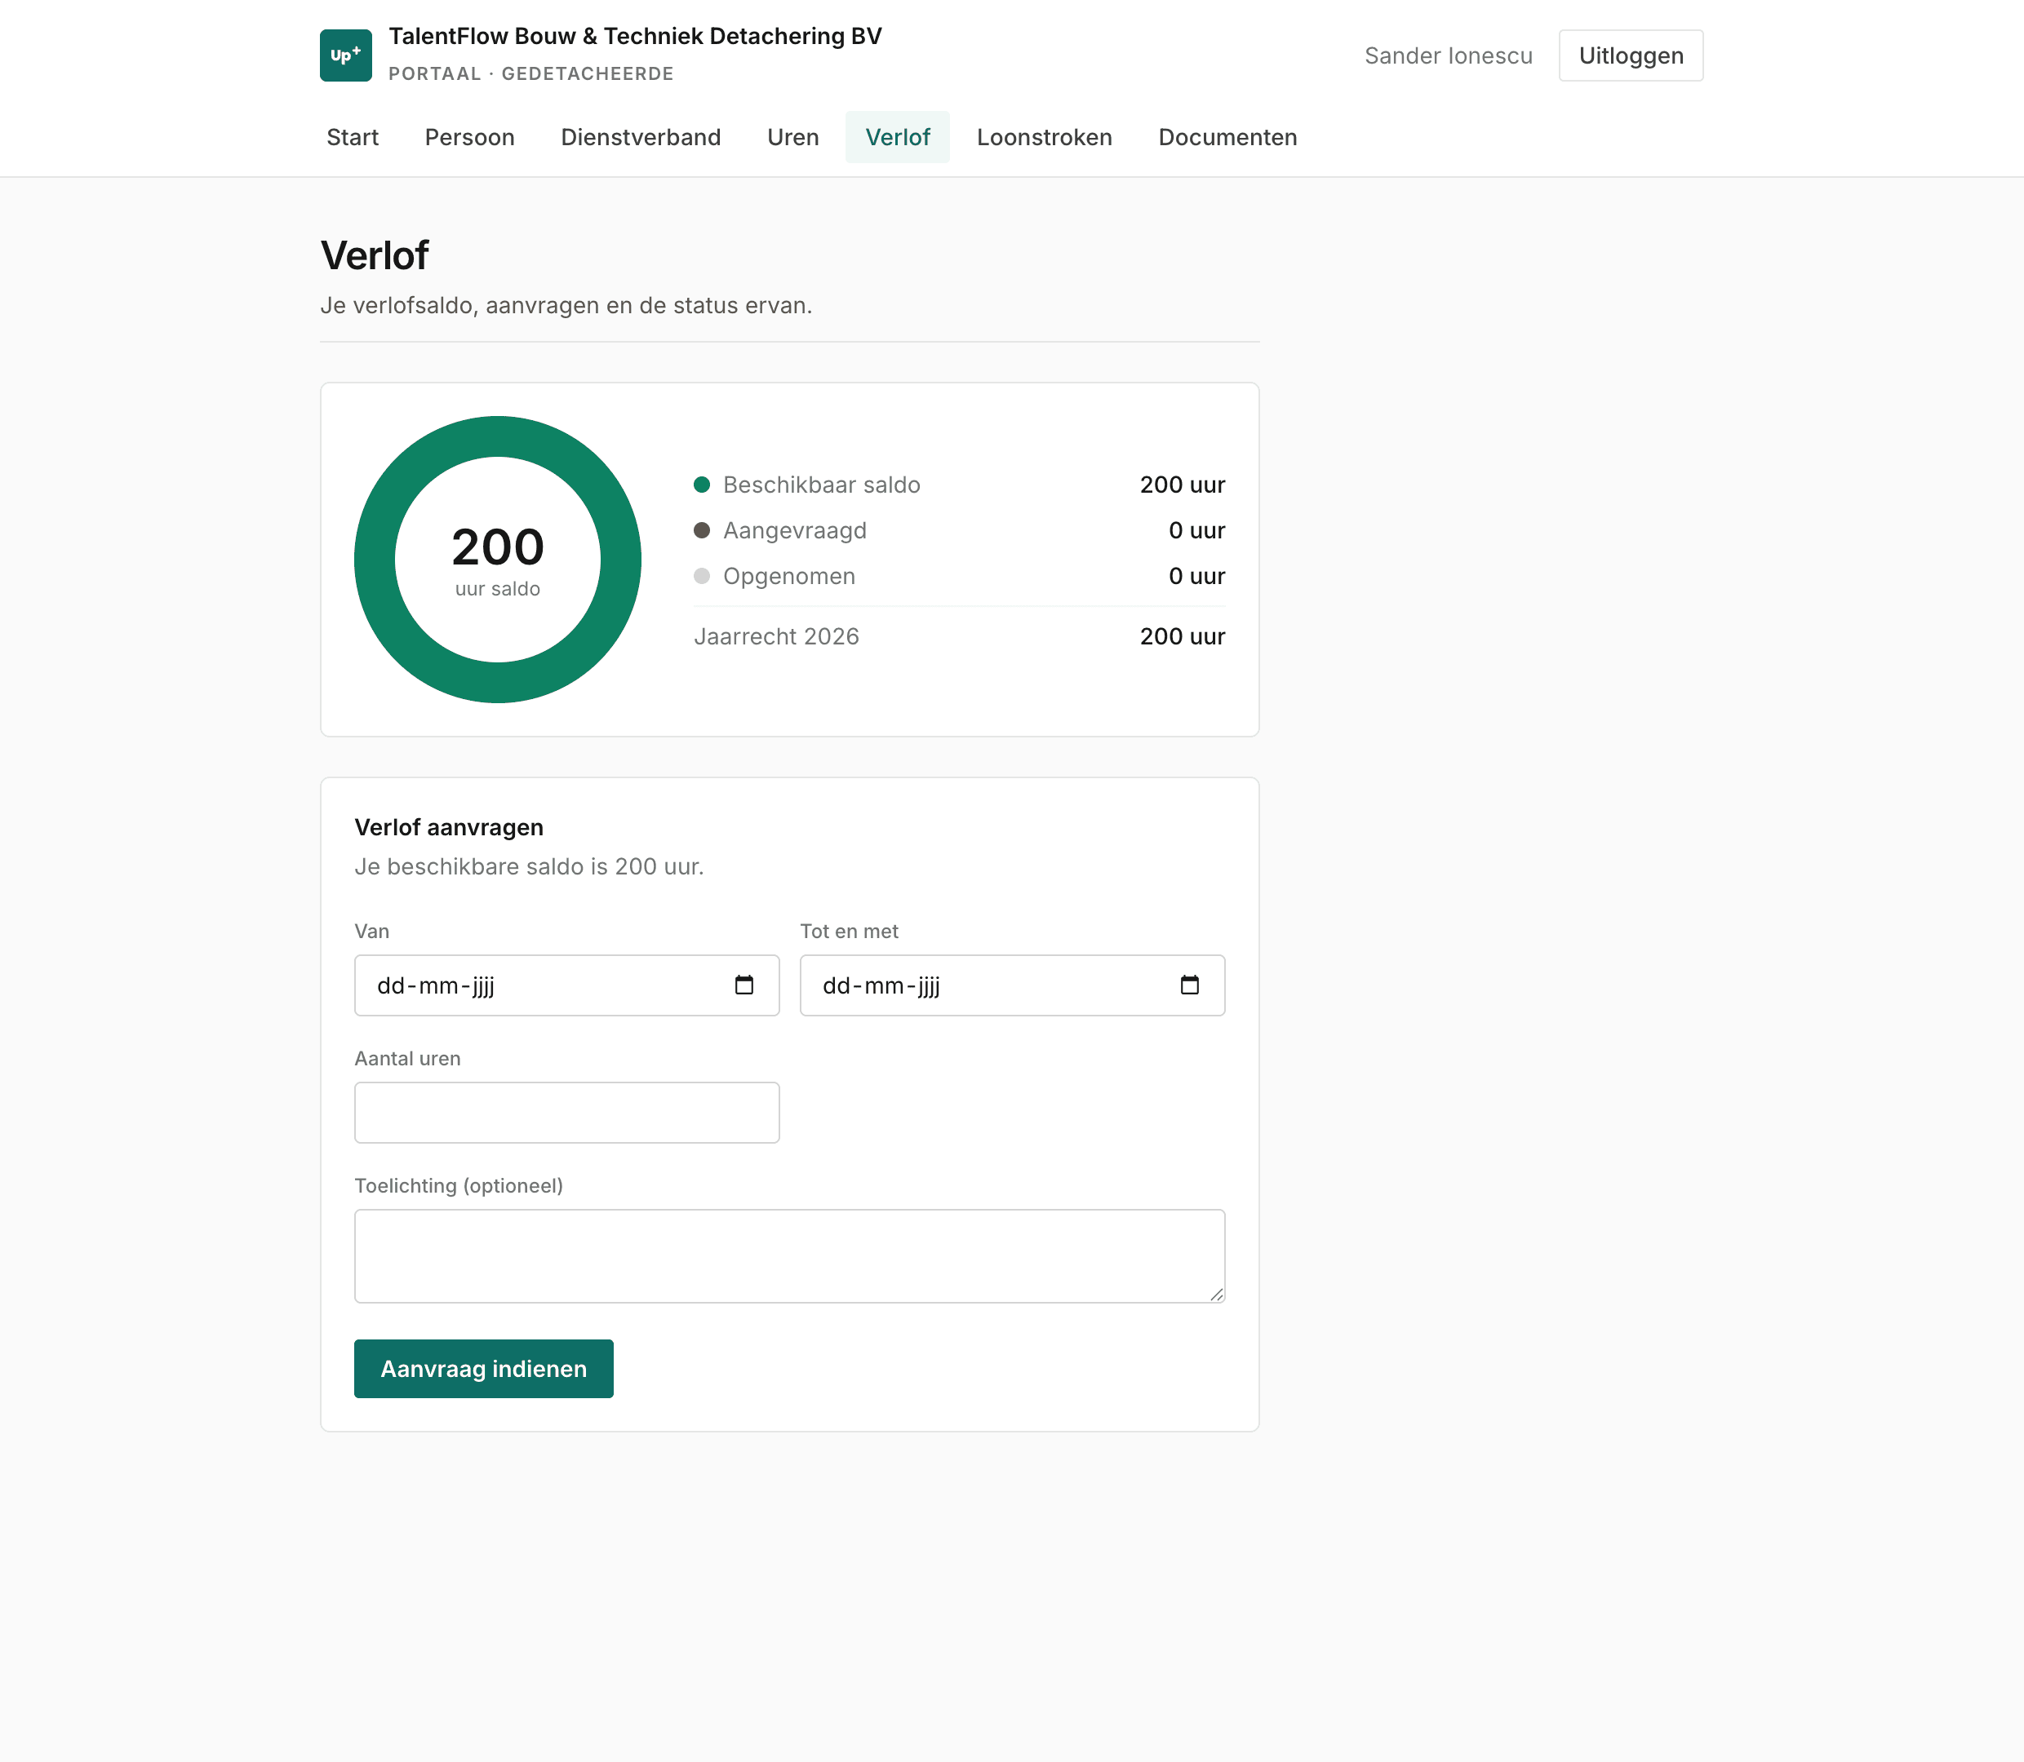Switch to the Dienstverband tab
The height and width of the screenshot is (1762, 2024).
pos(640,137)
